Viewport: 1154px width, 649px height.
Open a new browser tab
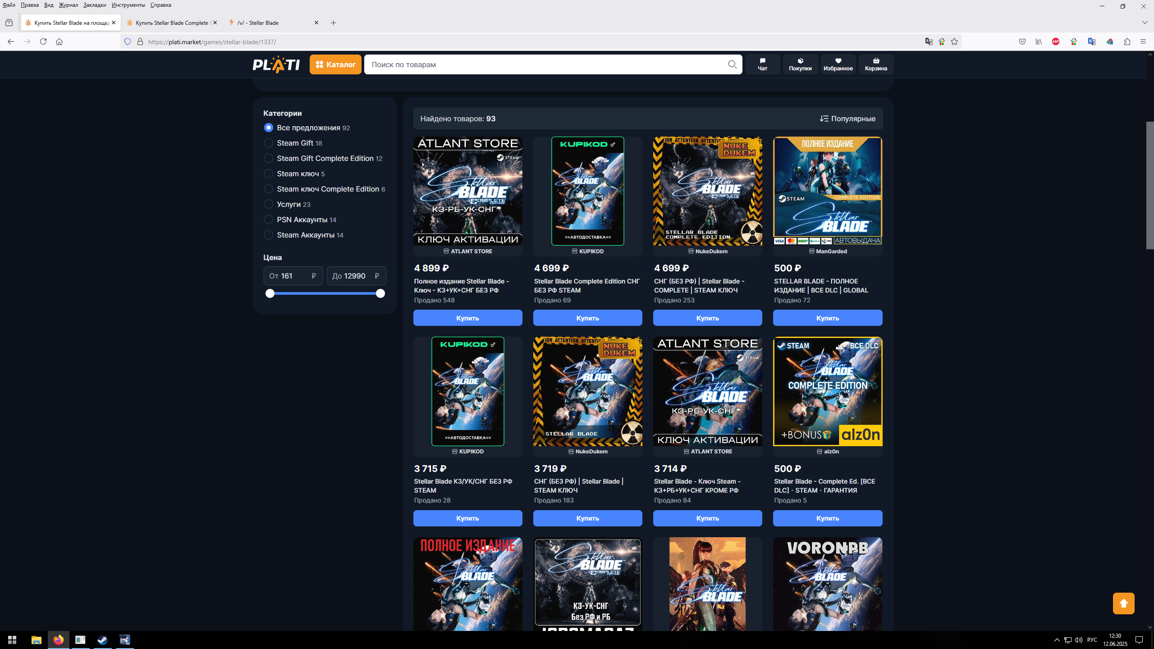(333, 23)
